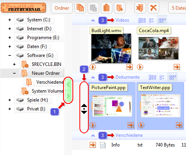Select Daten (F:) in tree
Screen dimensions: 186x155
(33, 46)
